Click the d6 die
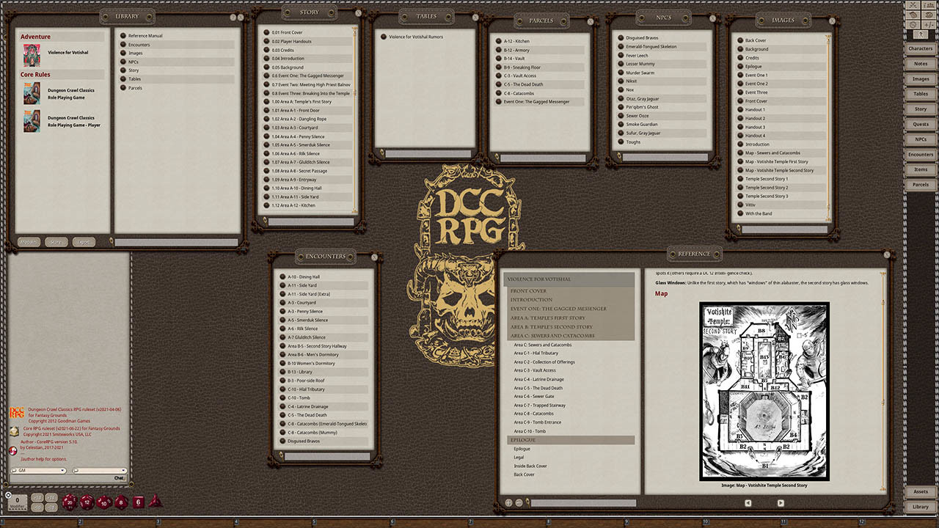The image size is (939, 528). pos(138,502)
